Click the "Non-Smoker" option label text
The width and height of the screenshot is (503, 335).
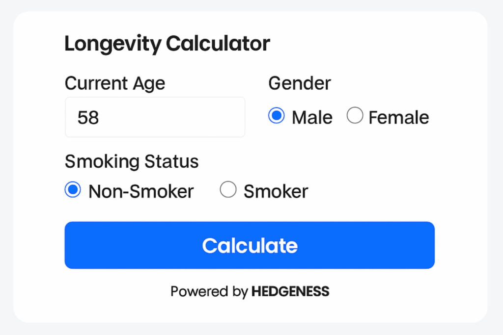141,191
